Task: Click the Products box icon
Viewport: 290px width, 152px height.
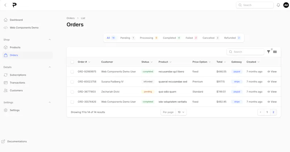Action: point(6,48)
